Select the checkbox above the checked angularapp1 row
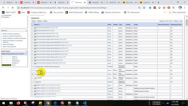Screen dimensions: 188x106 (33, 70)
